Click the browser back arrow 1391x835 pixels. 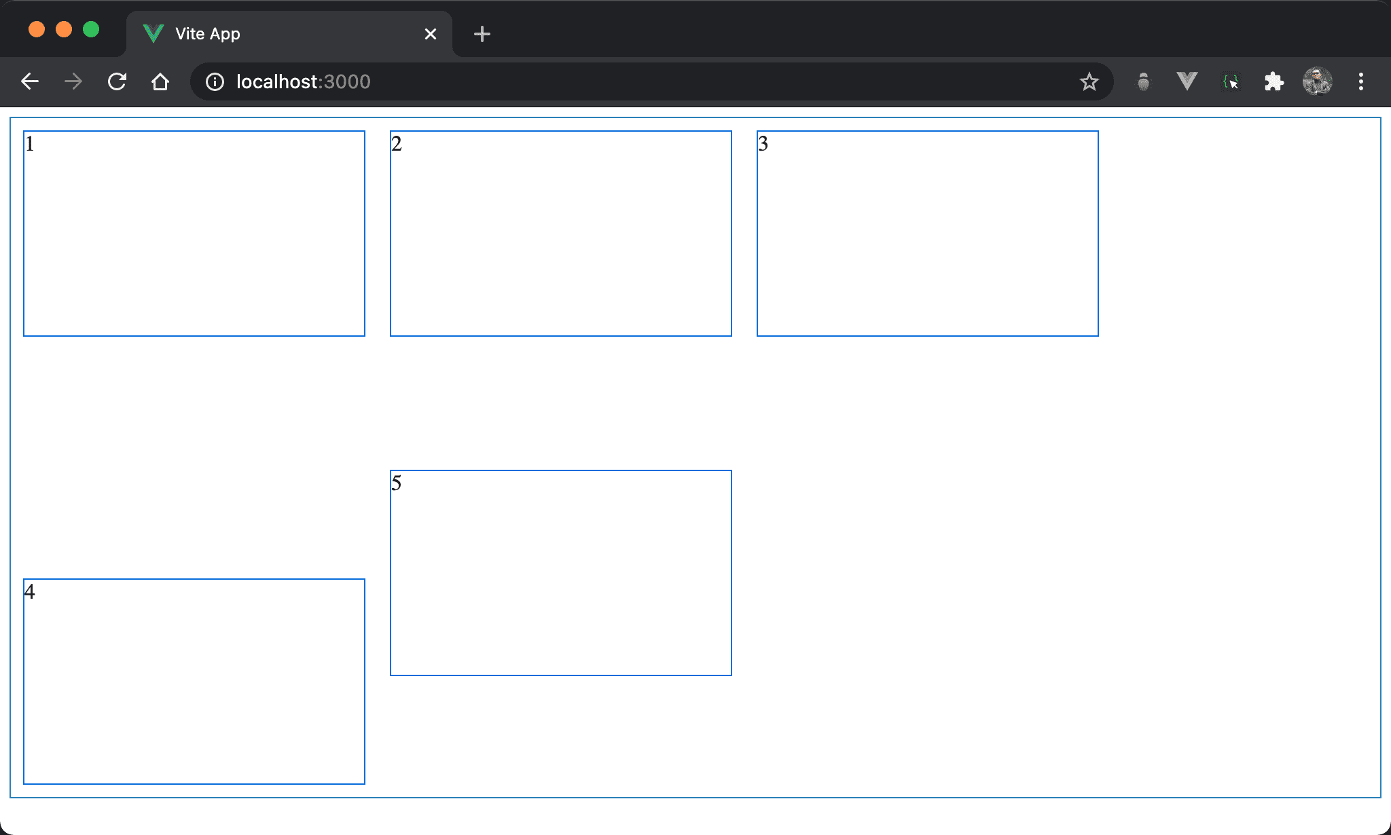click(x=30, y=81)
